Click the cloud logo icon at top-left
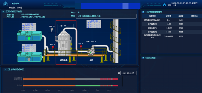Viewport: 202px width, 93px height. pyautogui.click(x=5, y=4)
